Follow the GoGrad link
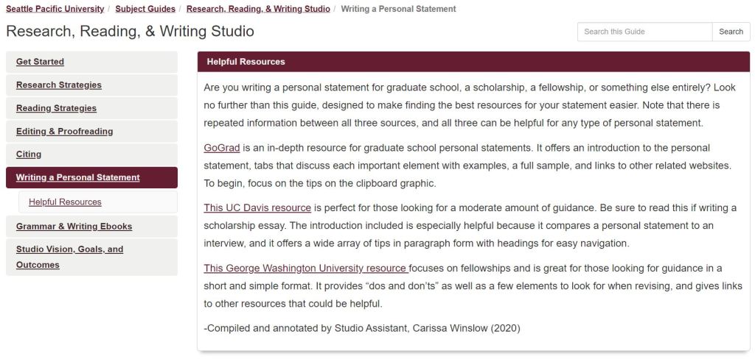755x359 pixels. 219,147
